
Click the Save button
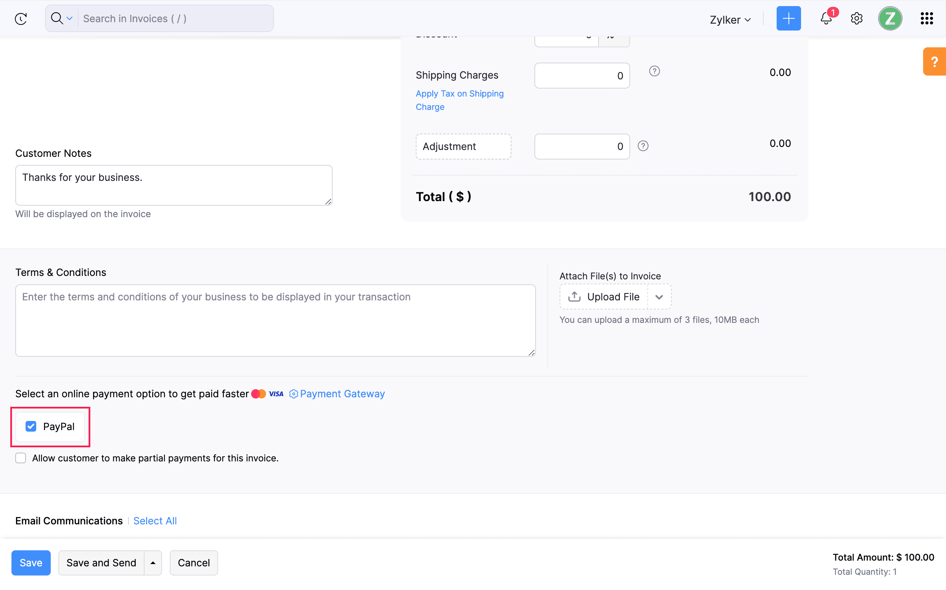31,563
